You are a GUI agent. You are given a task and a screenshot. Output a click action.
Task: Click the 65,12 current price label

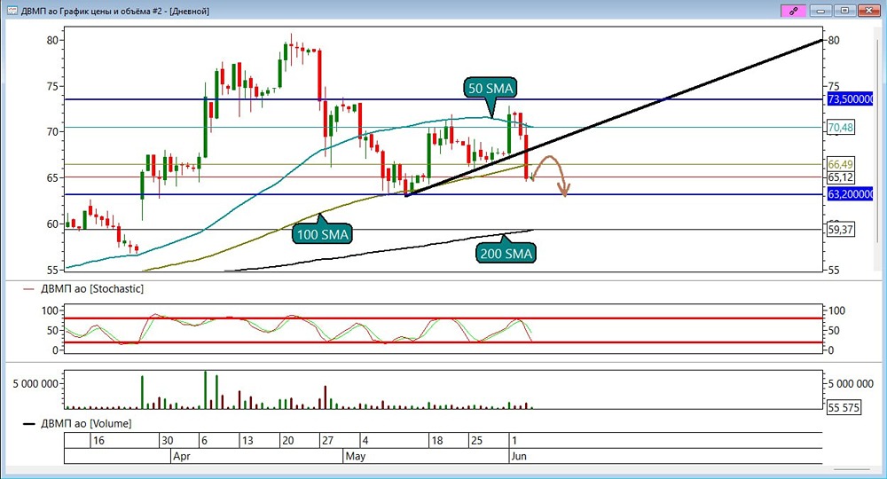pos(840,177)
